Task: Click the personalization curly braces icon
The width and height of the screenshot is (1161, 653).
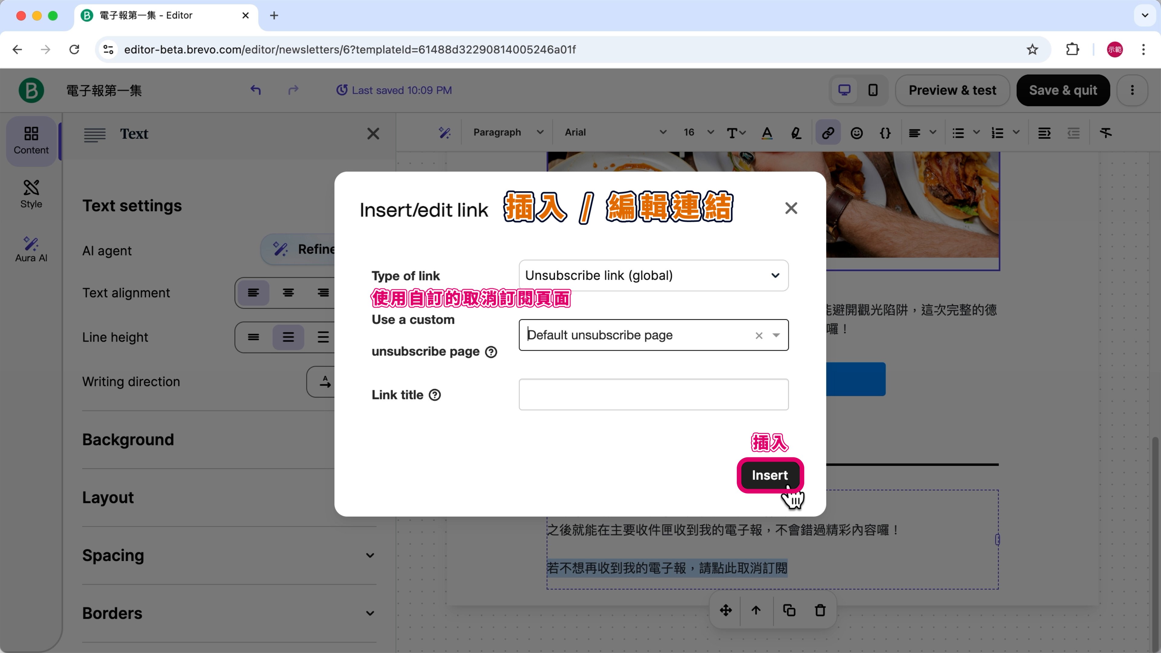Action: [885, 132]
